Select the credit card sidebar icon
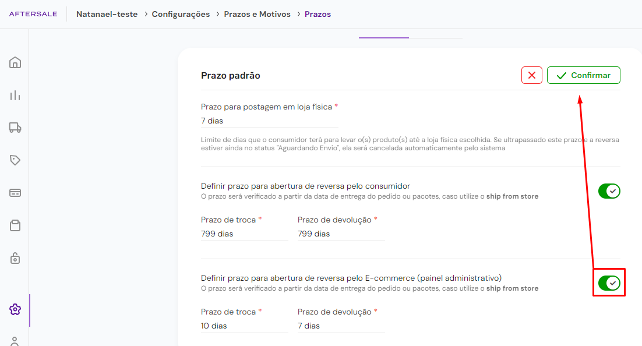 pos(15,193)
